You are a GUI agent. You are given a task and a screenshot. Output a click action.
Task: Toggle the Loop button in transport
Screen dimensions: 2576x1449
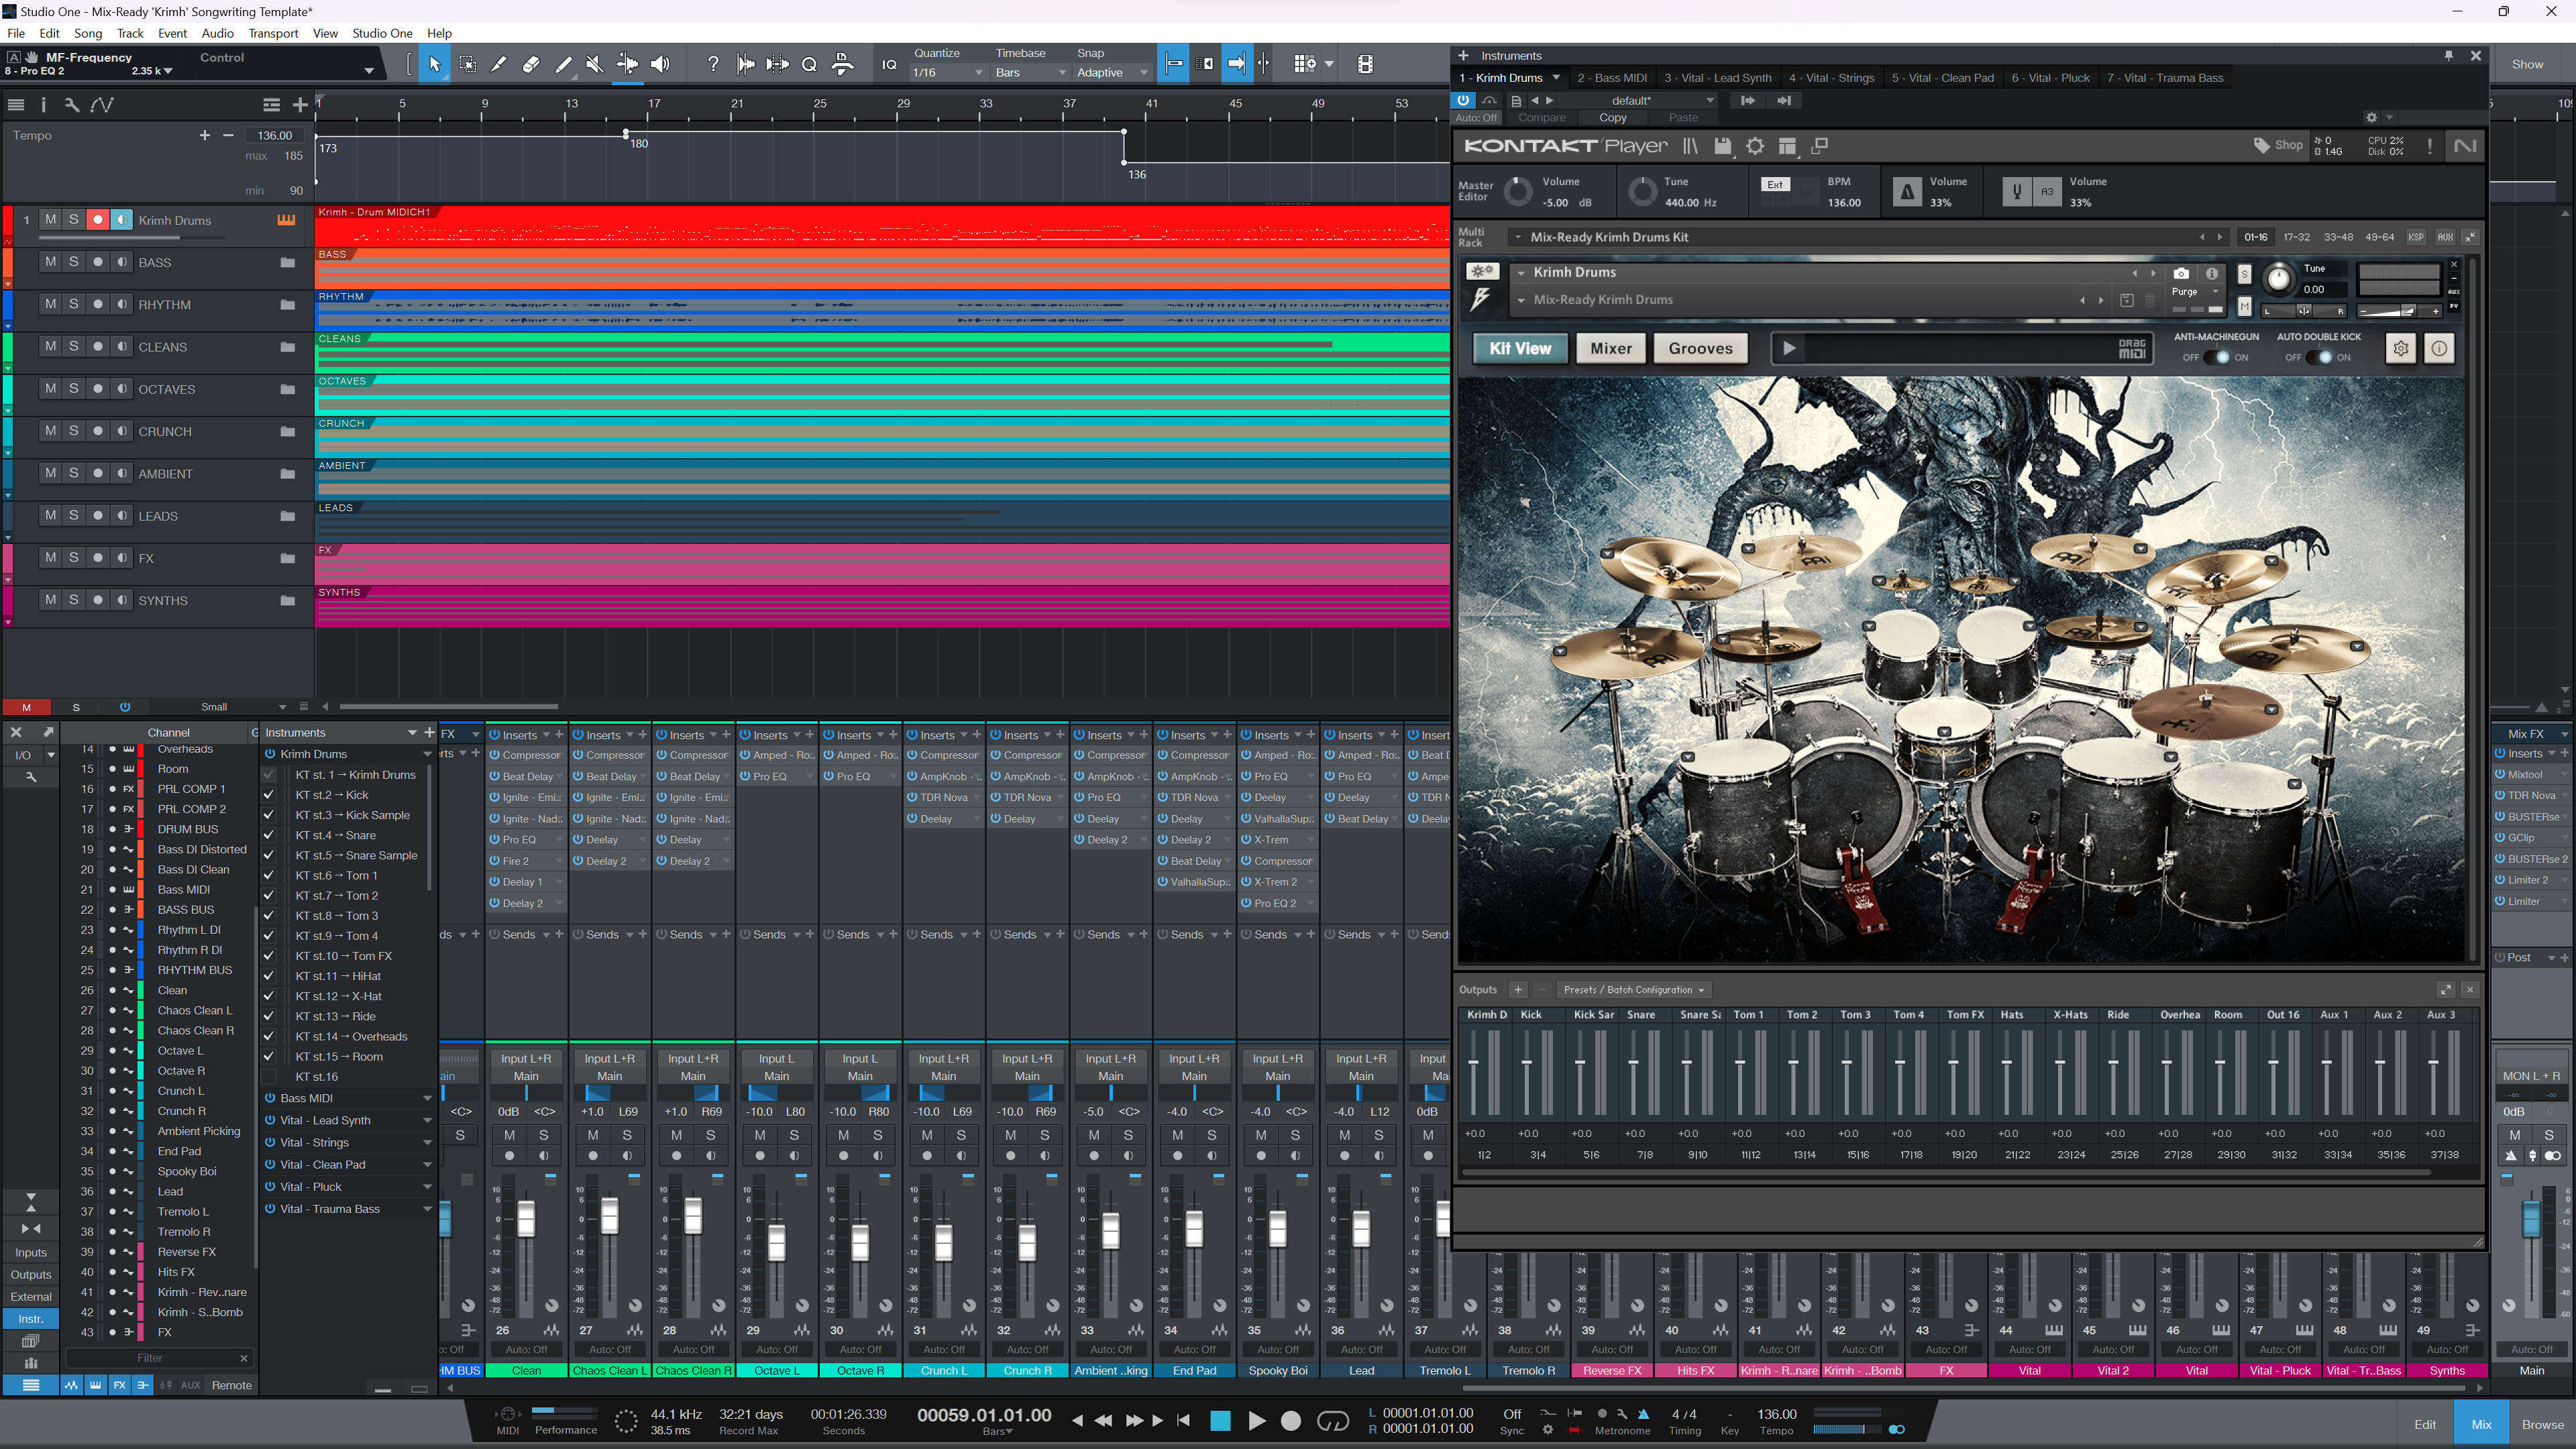(1332, 1421)
